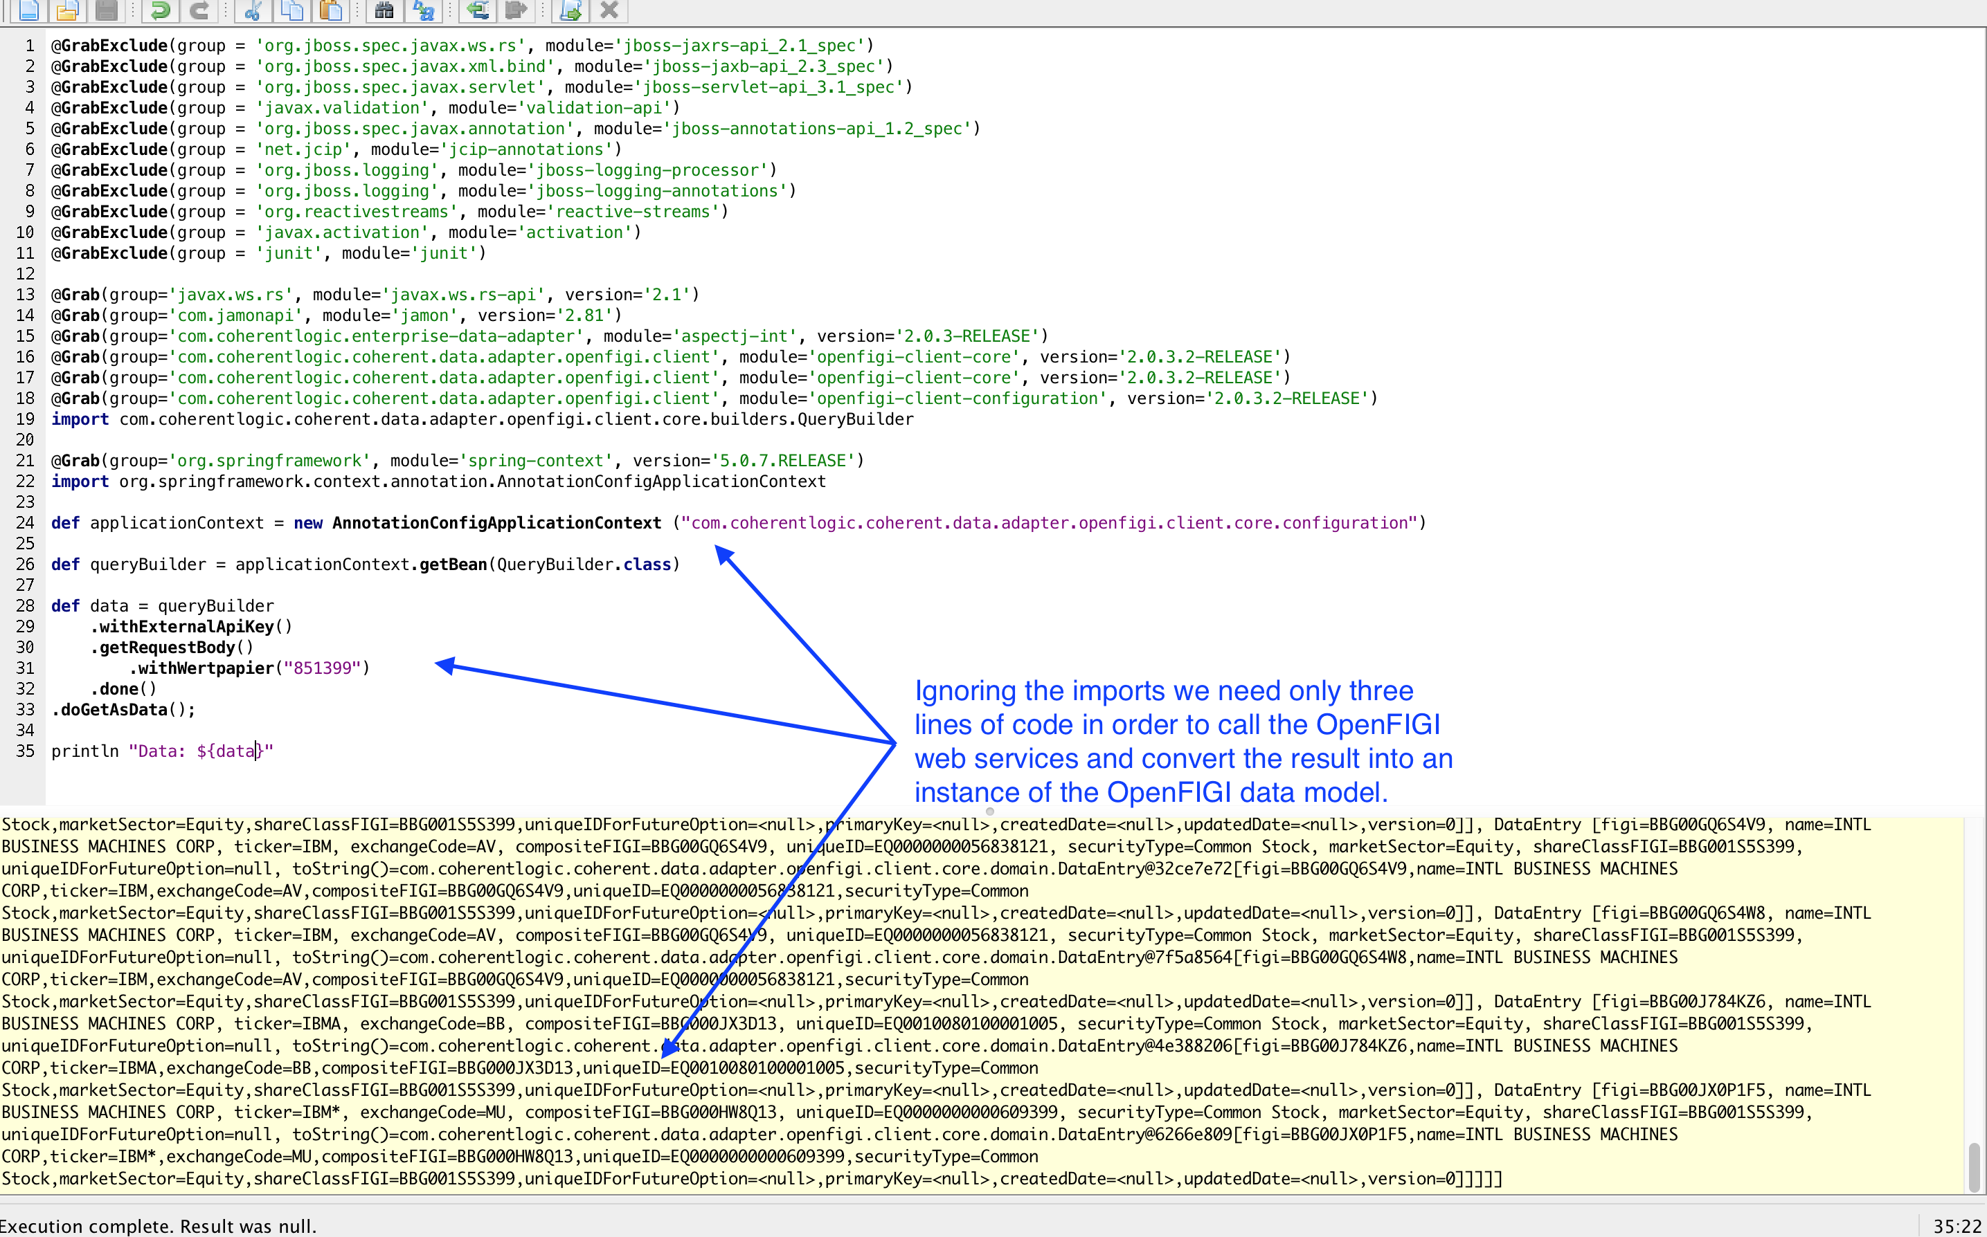The width and height of the screenshot is (1987, 1237).
Task: Click the spring-context @Grab line 21
Action: (458, 461)
